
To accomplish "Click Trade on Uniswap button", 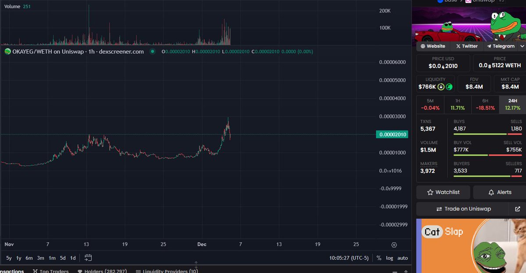I will (462, 209).
